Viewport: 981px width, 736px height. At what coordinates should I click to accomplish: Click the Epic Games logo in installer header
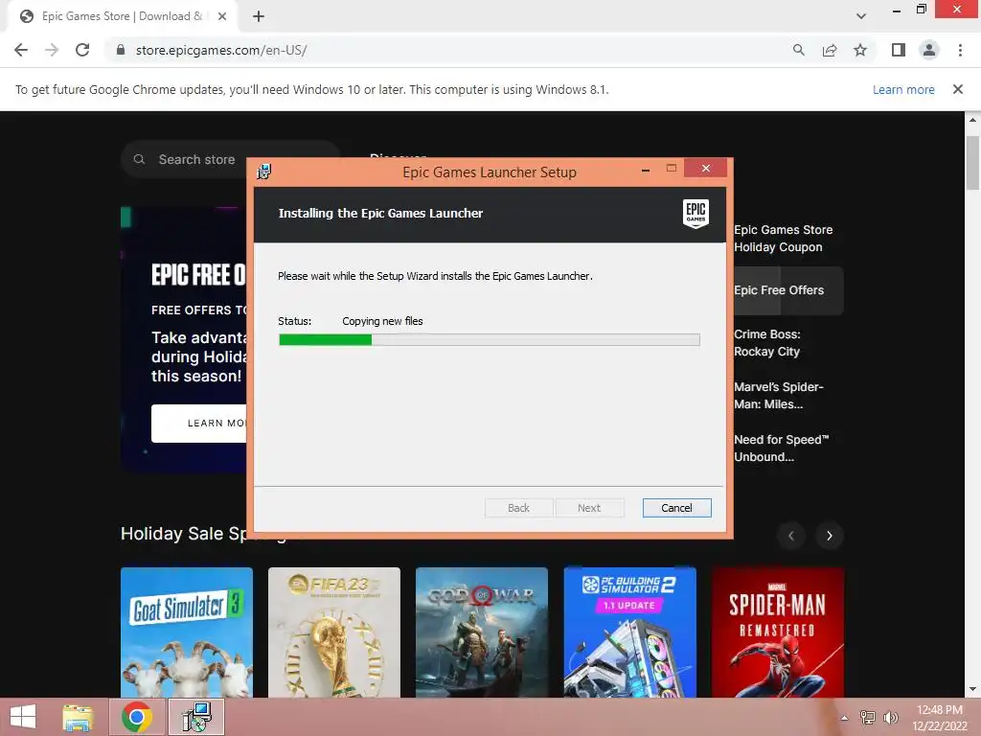[x=696, y=214]
